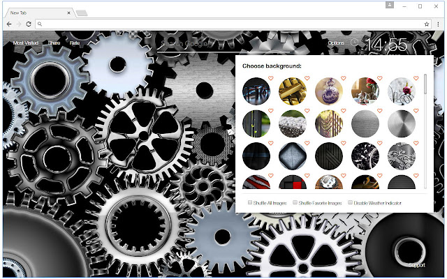Image resolution: width=447 pixels, height=279 pixels.
Task: Favorite the silver sphere background with heart
Action: pyautogui.click(x=344, y=175)
